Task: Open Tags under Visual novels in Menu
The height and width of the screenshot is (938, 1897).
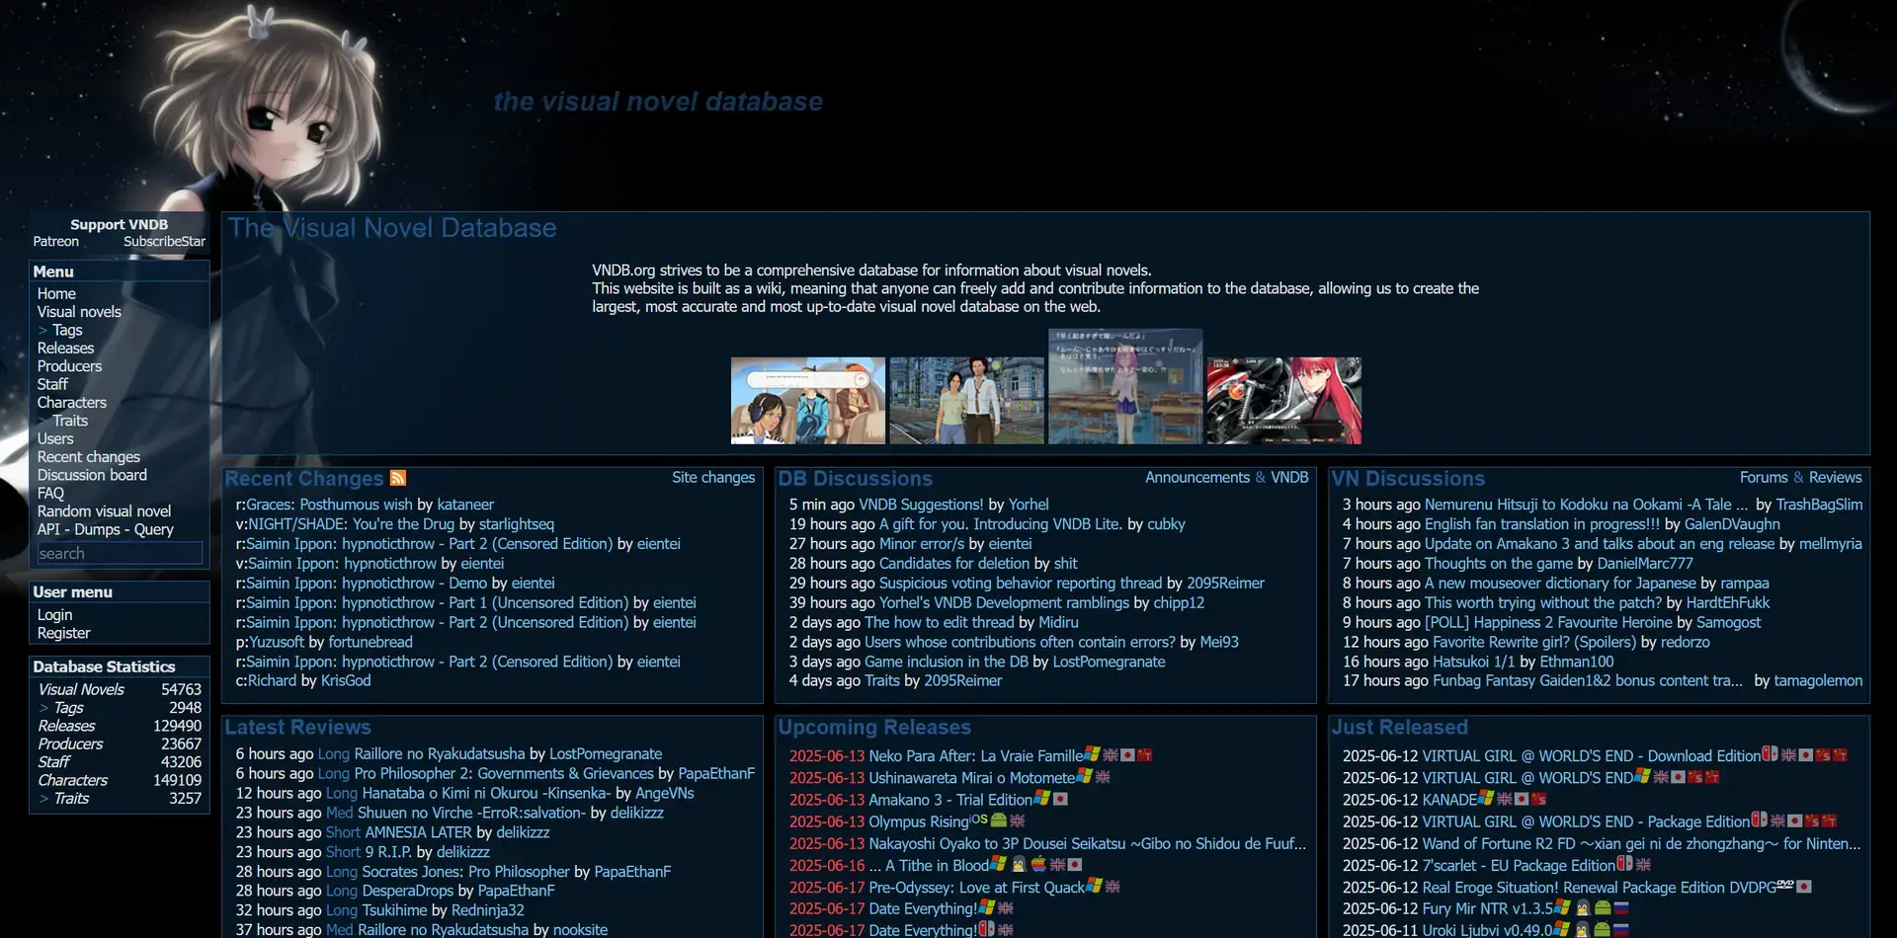Action: click(x=67, y=330)
